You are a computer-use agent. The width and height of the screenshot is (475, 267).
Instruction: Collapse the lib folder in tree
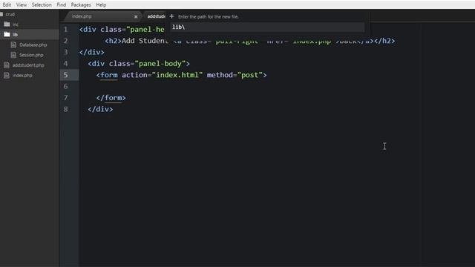click(x=15, y=35)
